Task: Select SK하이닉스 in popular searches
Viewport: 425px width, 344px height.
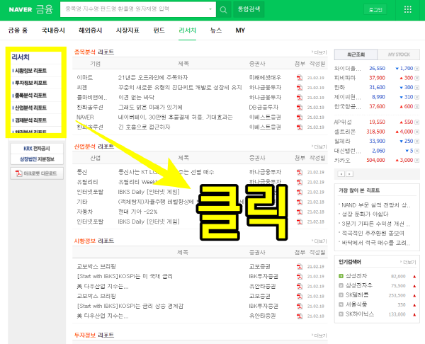Action: pos(360,314)
